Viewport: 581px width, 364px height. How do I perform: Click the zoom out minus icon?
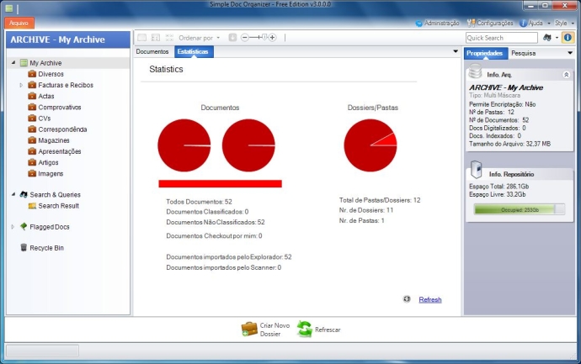[244, 37]
